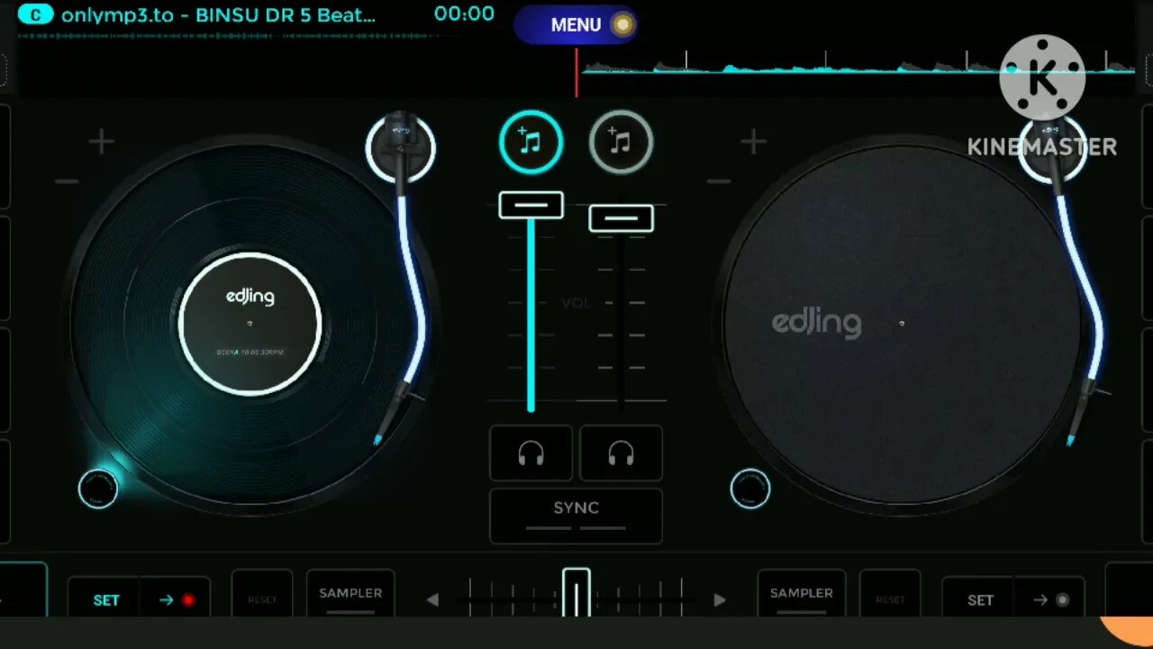Tap right turntable start knob

750,489
